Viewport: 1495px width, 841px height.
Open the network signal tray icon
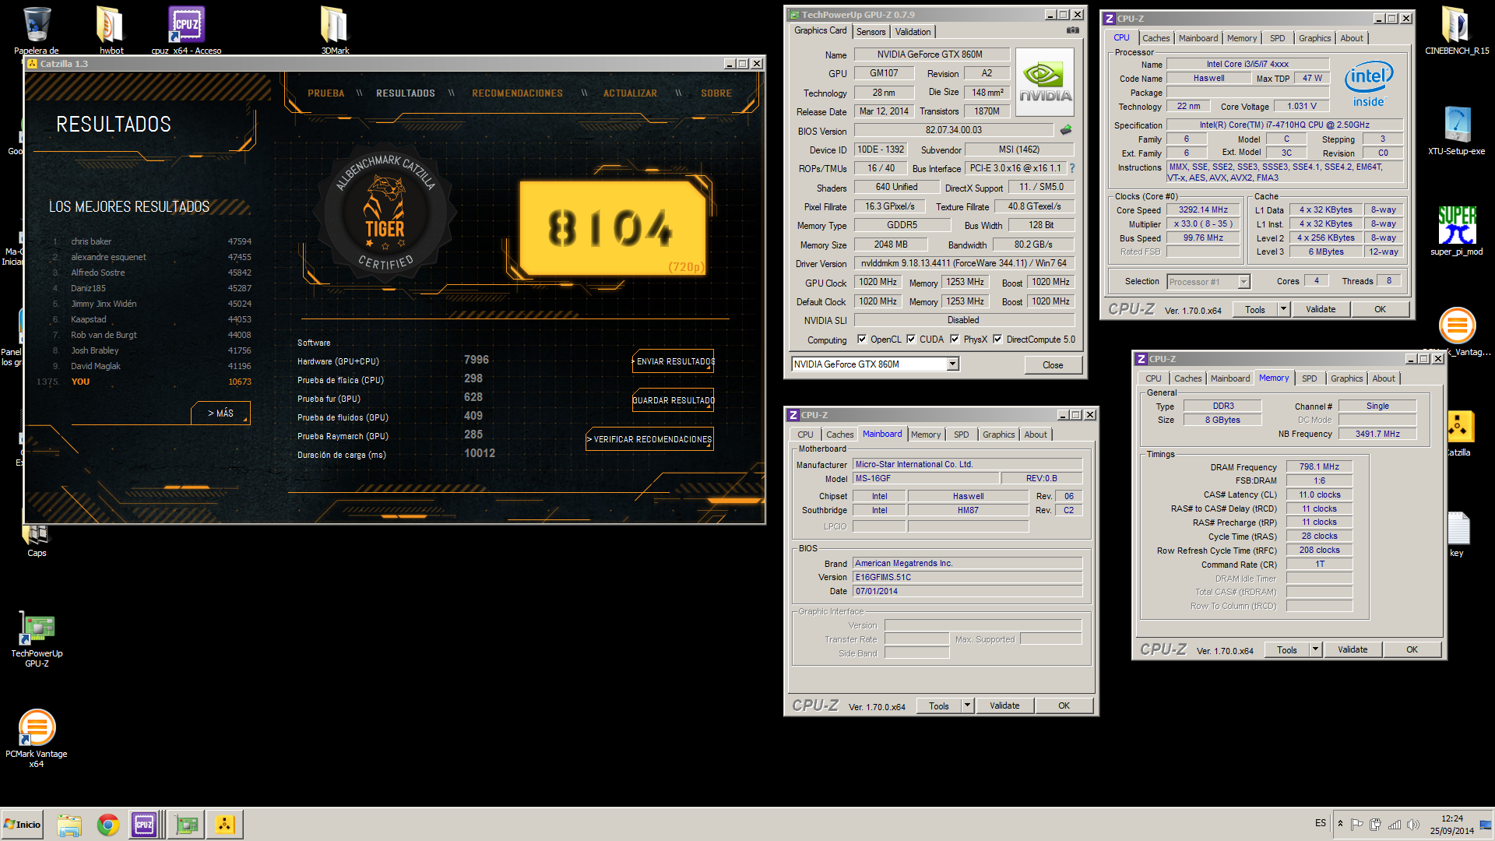[1395, 825]
